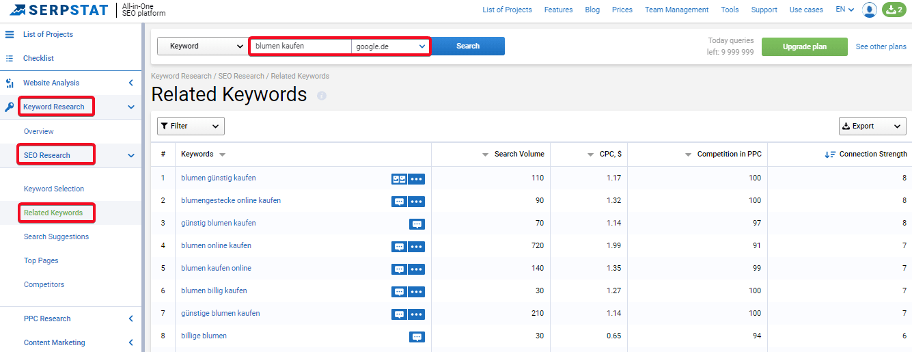Open the Filter dropdown

coord(191,126)
